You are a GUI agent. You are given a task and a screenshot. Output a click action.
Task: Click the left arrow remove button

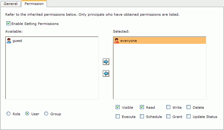click(x=106, y=73)
